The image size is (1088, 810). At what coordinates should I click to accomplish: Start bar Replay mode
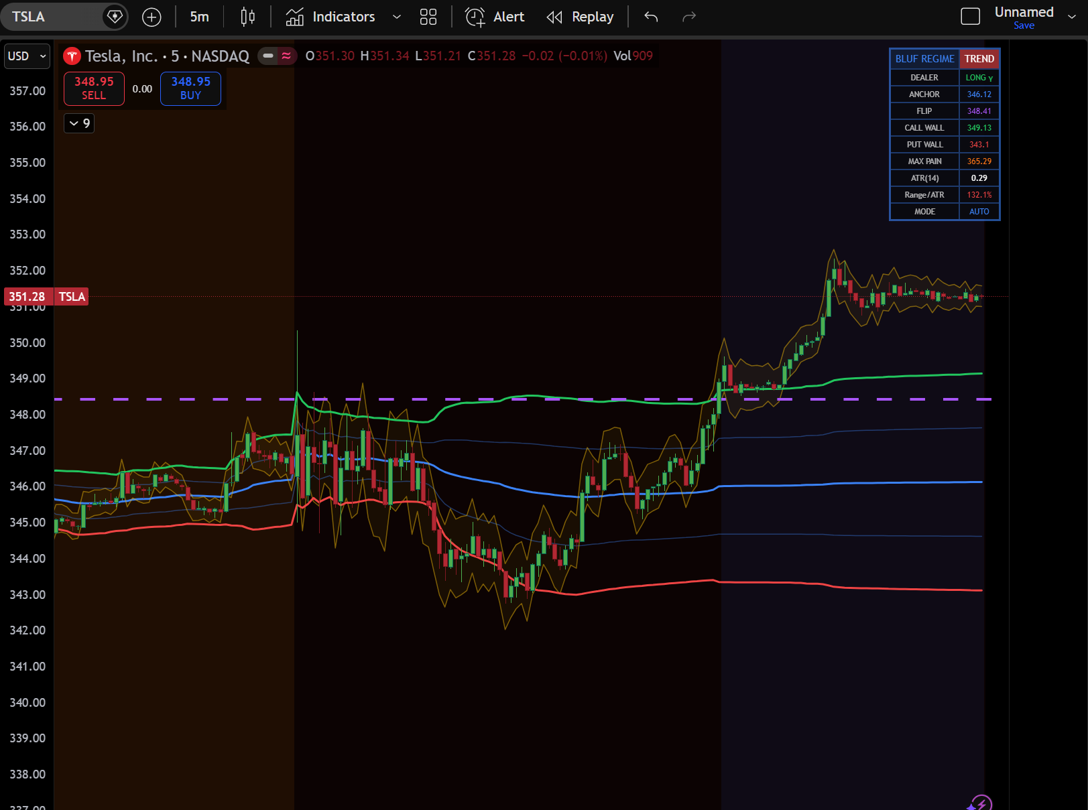581,17
